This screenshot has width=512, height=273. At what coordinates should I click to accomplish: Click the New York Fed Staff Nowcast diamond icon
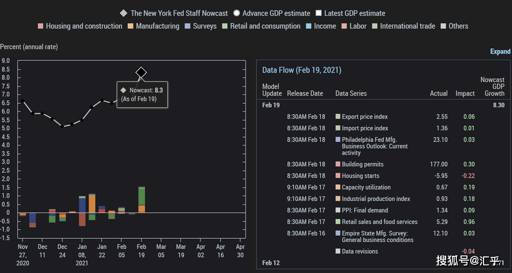pos(123,13)
